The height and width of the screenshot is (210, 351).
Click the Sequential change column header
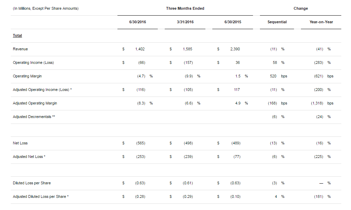pos(277,22)
